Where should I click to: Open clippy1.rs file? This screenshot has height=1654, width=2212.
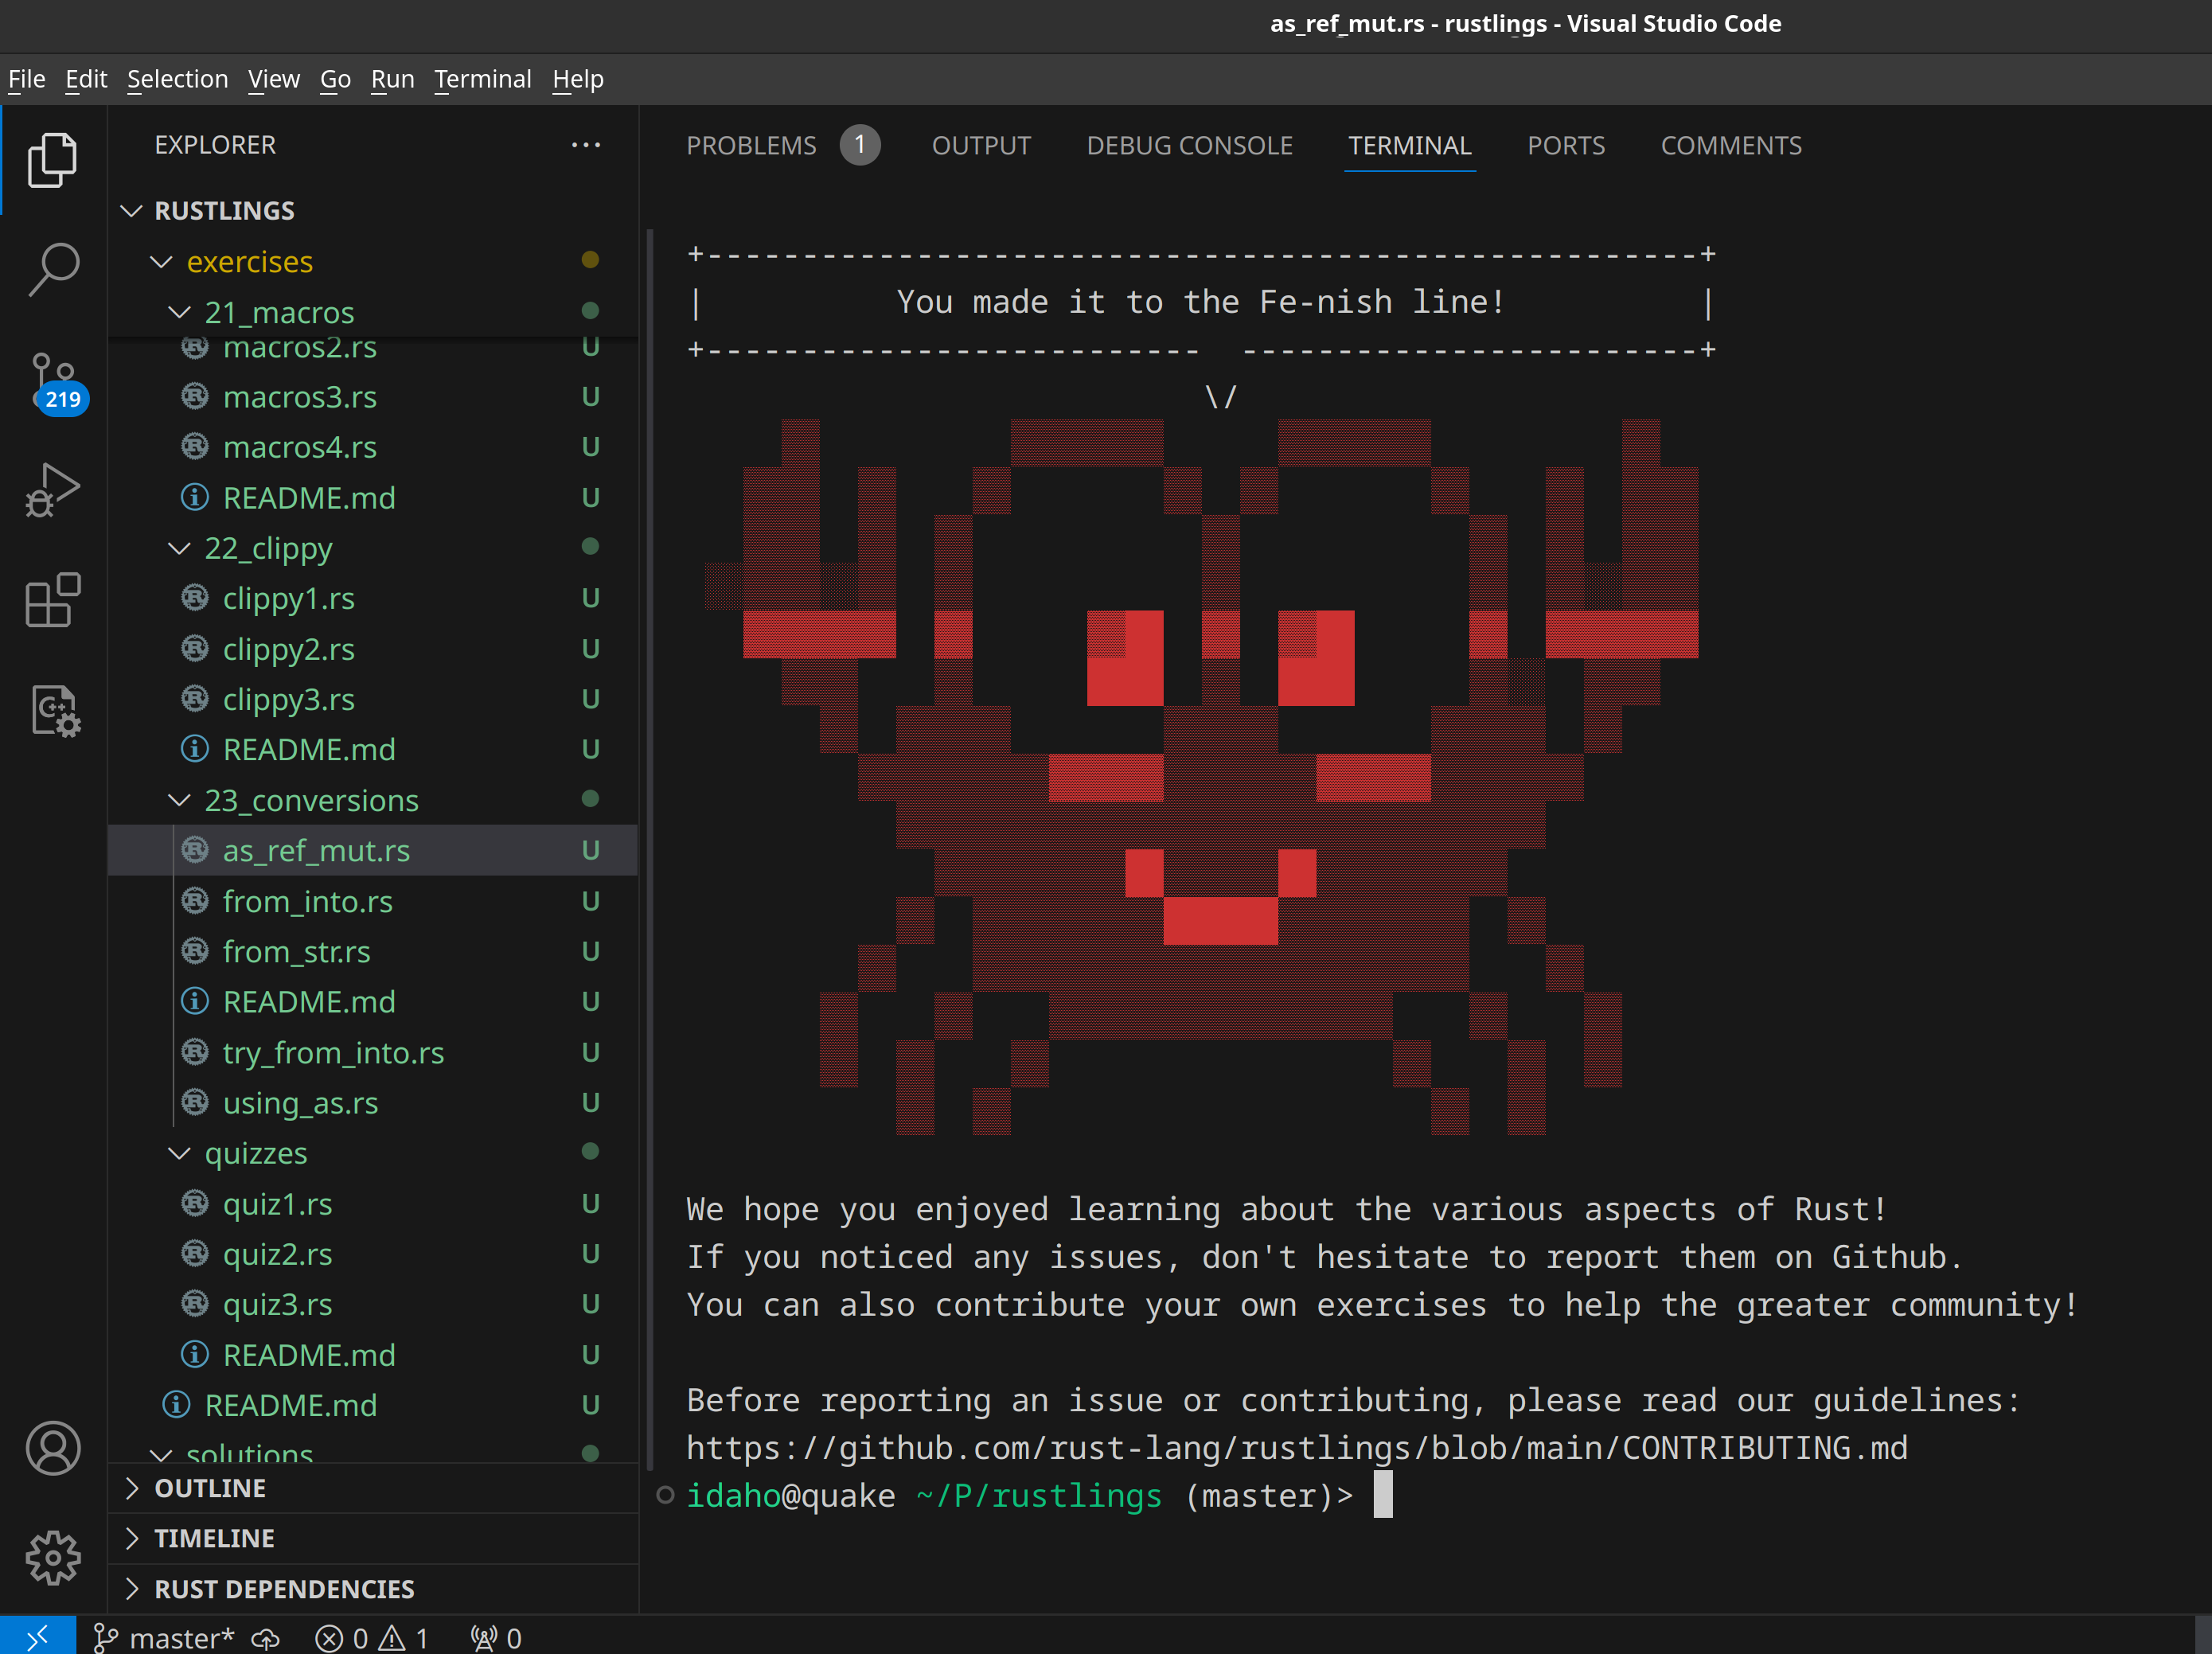(372, 598)
